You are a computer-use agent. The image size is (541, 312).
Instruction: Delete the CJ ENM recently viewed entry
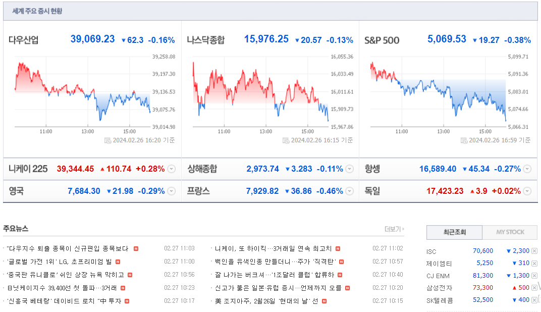coord(534,276)
